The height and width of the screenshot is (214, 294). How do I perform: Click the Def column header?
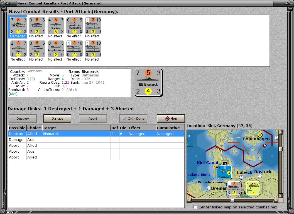point(115,128)
